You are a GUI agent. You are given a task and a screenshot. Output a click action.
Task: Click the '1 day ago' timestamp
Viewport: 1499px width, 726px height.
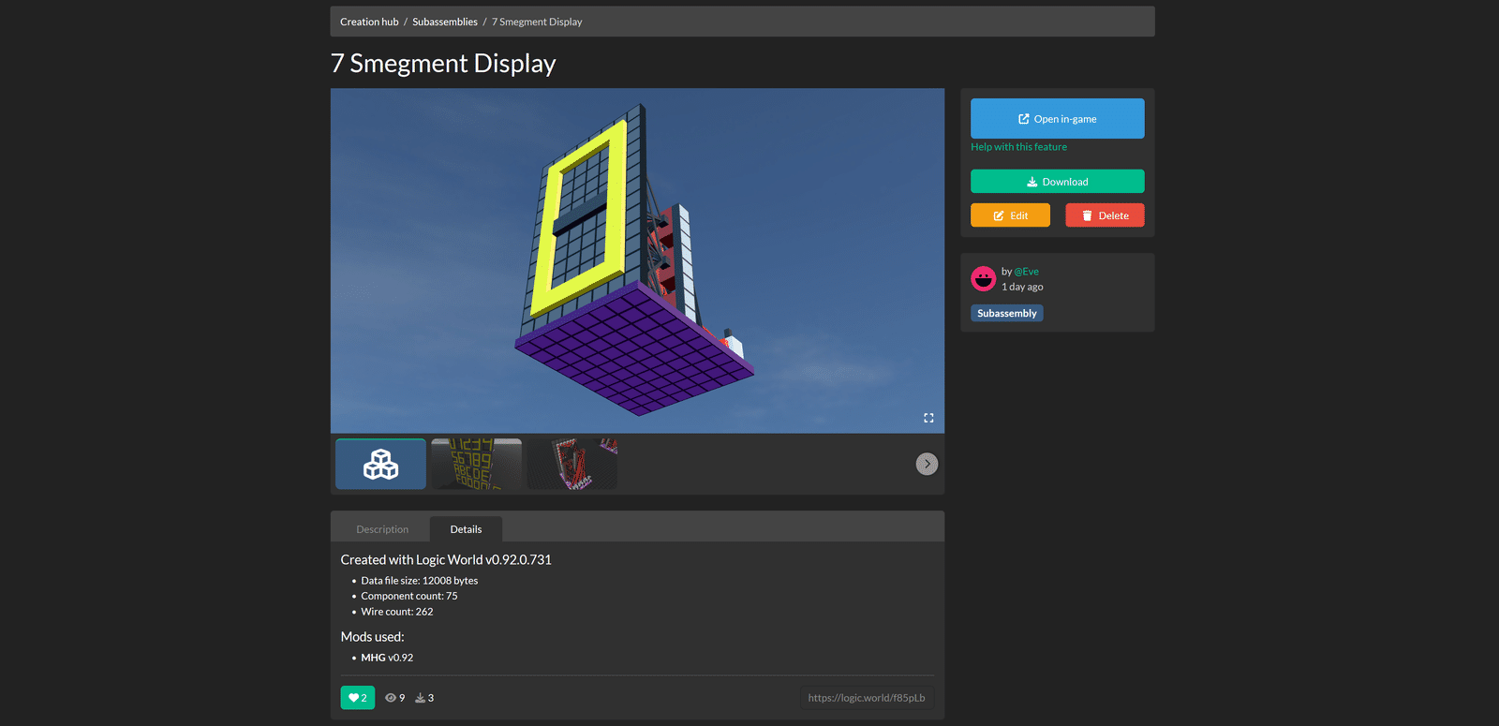[x=1022, y=287]
